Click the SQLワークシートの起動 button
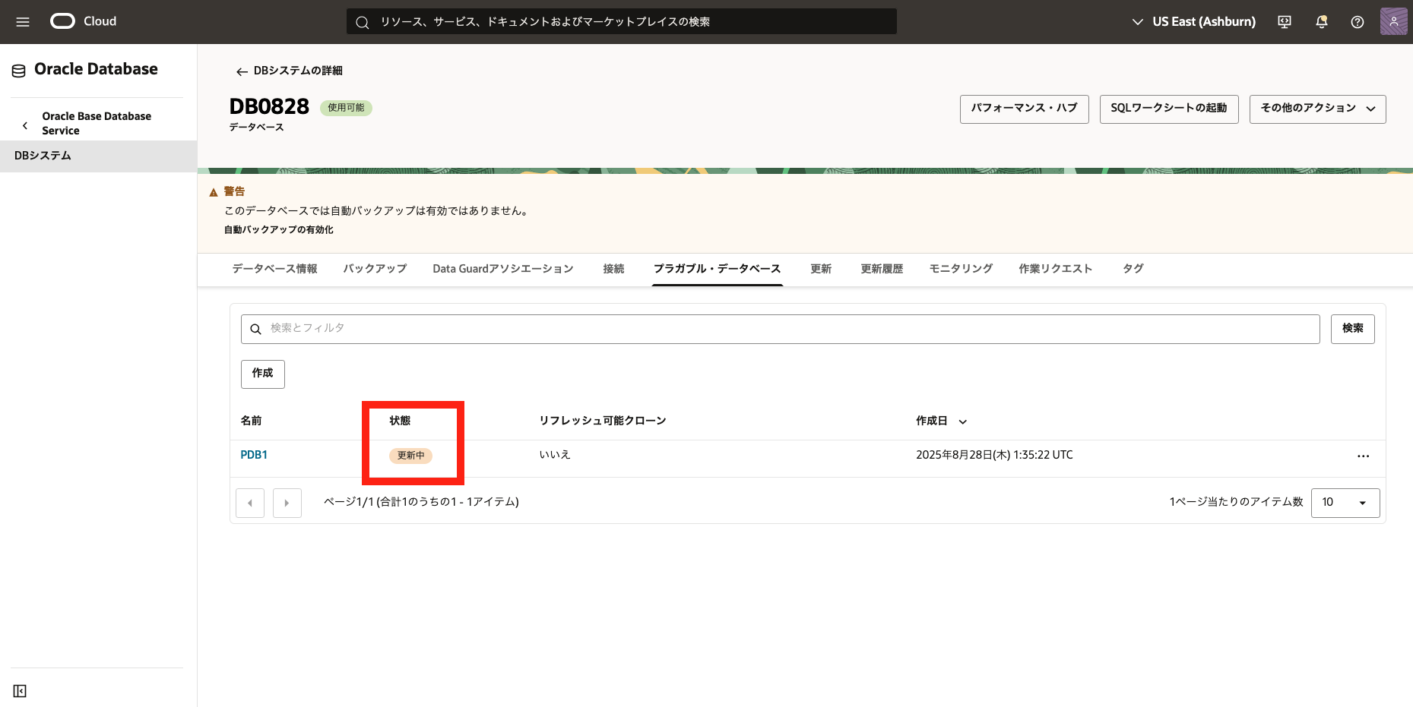The height and width of the screenshot is (707, 1413). (1168, 109)
